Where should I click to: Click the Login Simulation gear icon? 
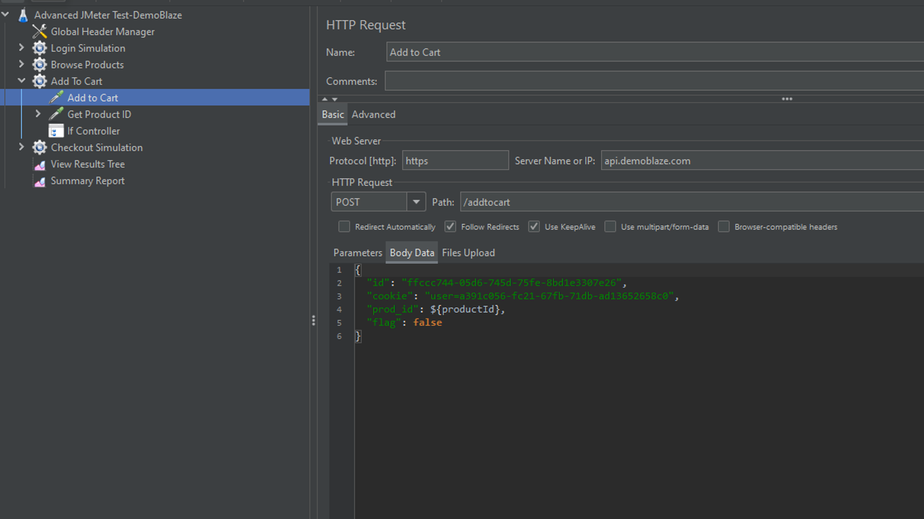click(x=40, y=48)
